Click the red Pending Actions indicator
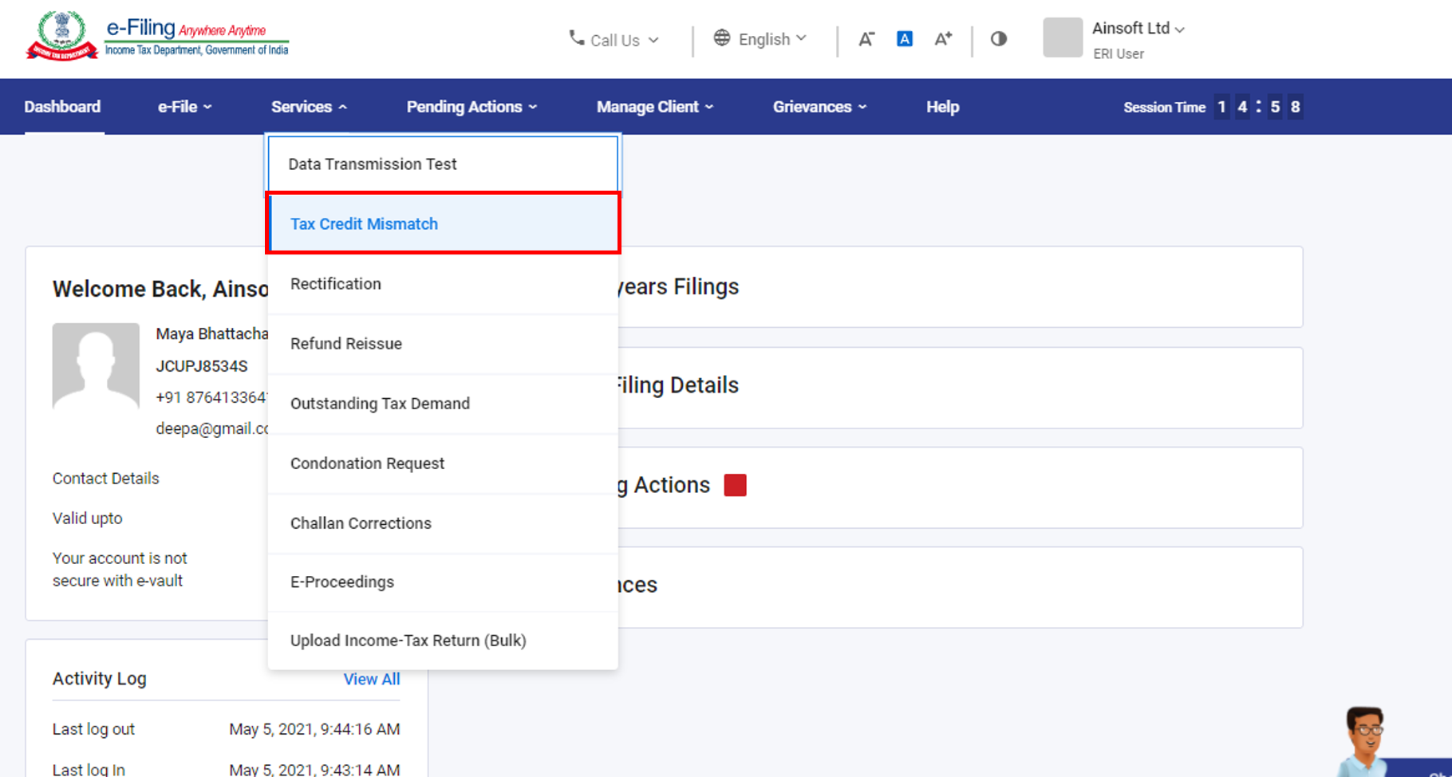 pos(735,485)
